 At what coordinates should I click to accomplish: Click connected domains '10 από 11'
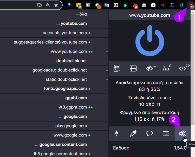149,104
